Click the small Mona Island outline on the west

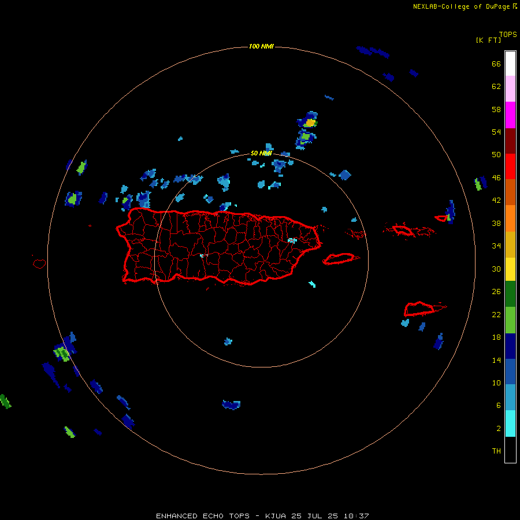[x=39, y=263]
